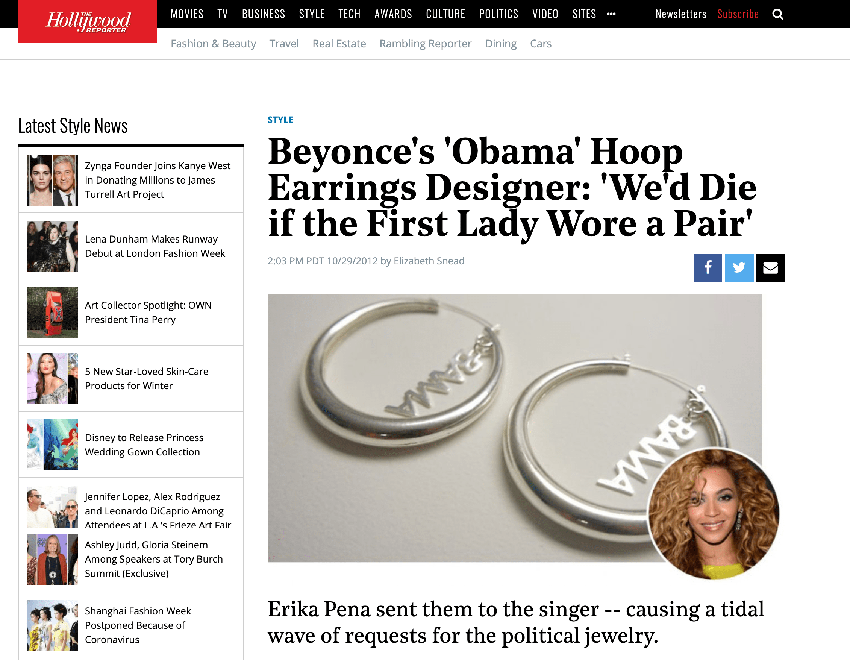Click the Zynga Founder story thumbnail
Image resolution: width=850 pixels, height=660 pixels.
(52, 180)
